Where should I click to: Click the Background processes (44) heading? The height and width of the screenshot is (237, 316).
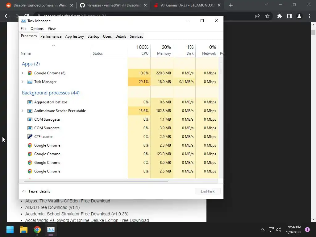click(x=51, y=93)
